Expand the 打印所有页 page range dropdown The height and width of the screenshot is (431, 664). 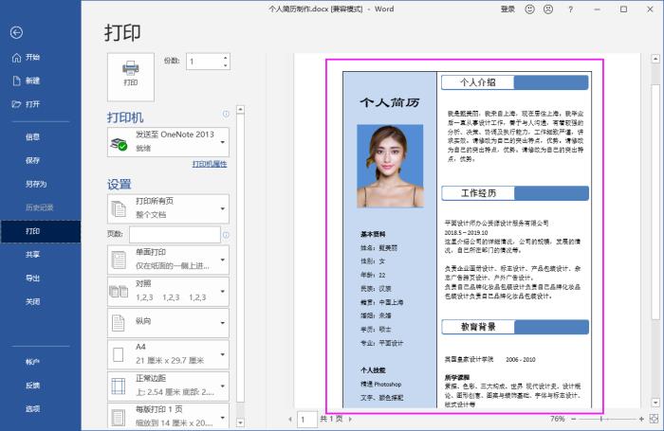tap(168, 208)
